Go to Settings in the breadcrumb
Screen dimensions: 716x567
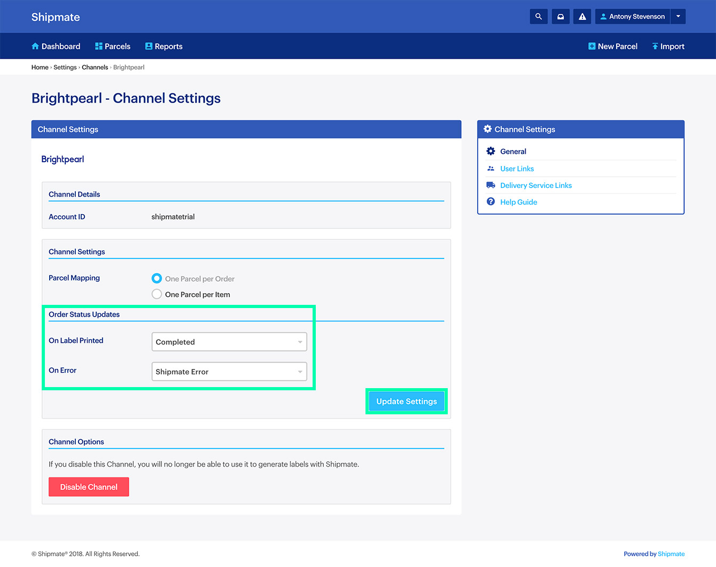65,67
